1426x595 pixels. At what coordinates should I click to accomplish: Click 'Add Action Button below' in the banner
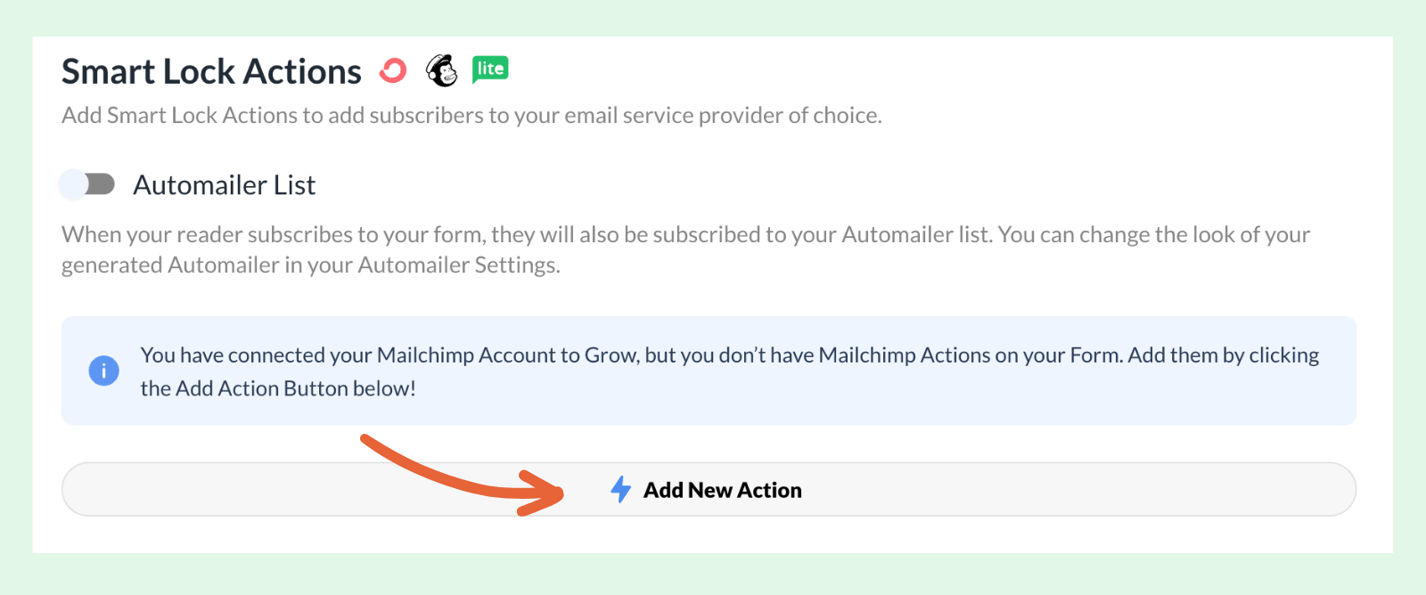pyautogui.click(x=292, y=388)
